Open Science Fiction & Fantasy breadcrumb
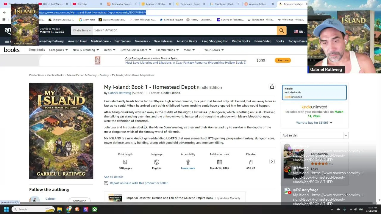 click(82, 75)
